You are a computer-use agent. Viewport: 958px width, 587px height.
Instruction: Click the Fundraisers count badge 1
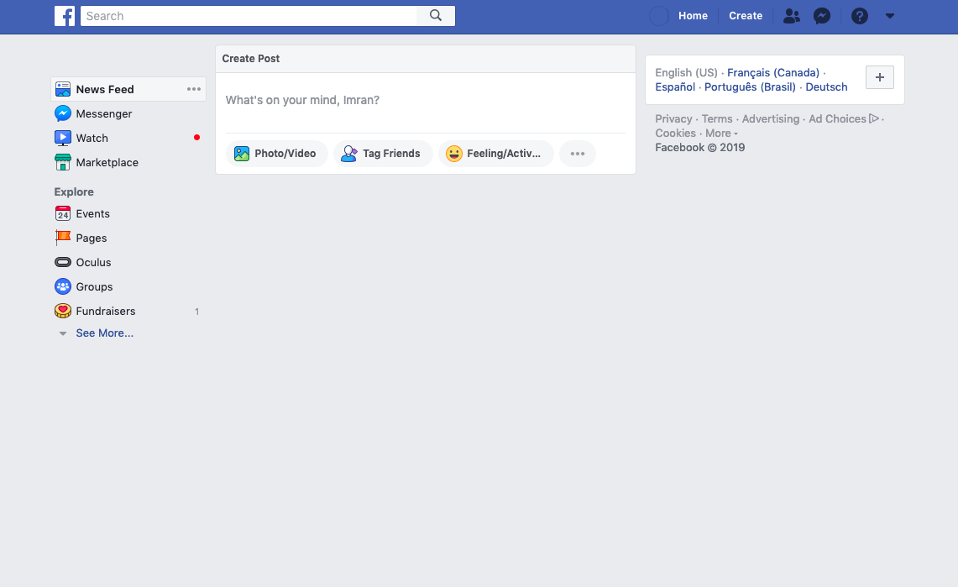[x=196, y=312]
